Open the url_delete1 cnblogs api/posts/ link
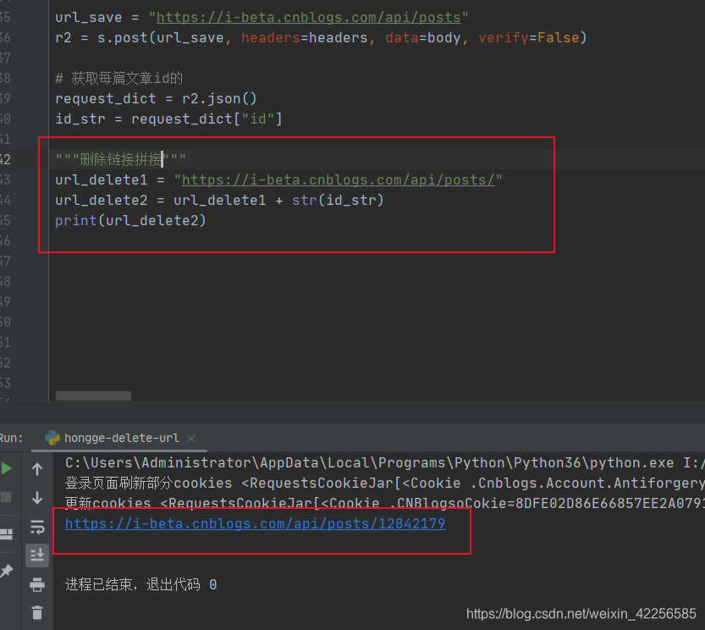The width and height of the screenshot is (705, 630). pyautogui.click(x=339, y=180)
